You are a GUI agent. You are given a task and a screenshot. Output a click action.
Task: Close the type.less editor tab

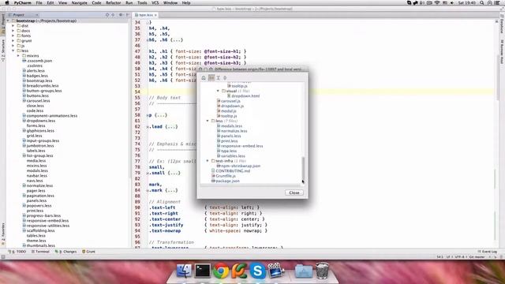click(156, 15)
